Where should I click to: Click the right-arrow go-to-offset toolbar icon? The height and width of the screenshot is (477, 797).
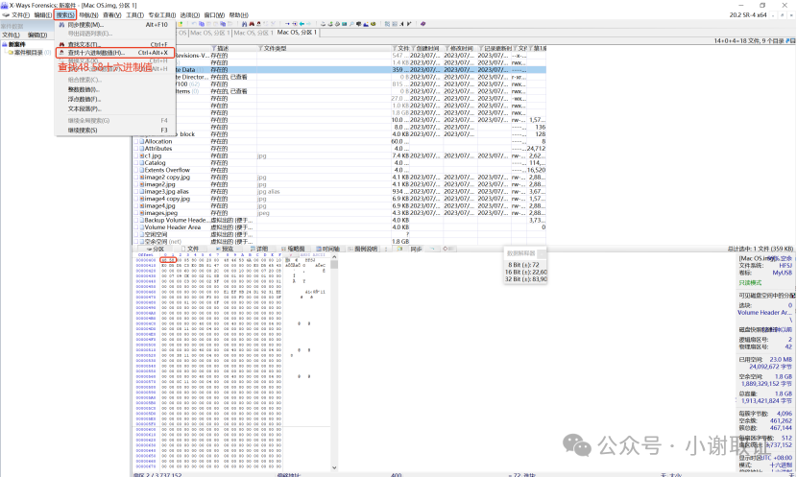287,24
